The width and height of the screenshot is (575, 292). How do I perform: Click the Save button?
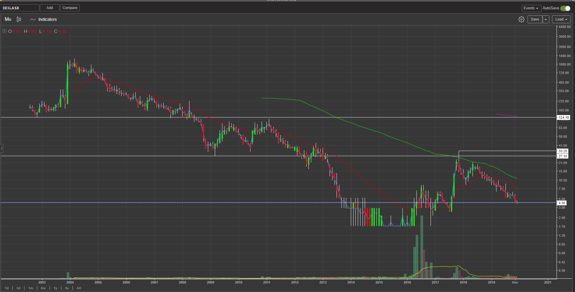pos(535,19)
